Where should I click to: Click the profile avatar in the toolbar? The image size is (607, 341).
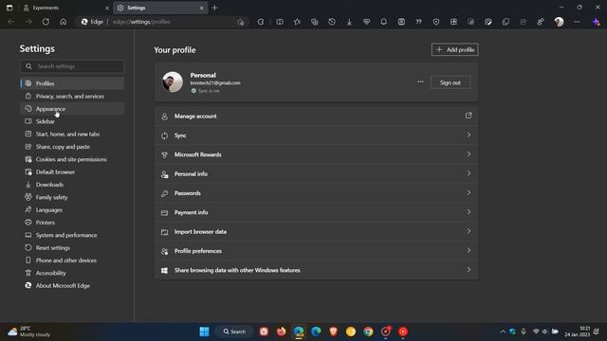point(559,22)
